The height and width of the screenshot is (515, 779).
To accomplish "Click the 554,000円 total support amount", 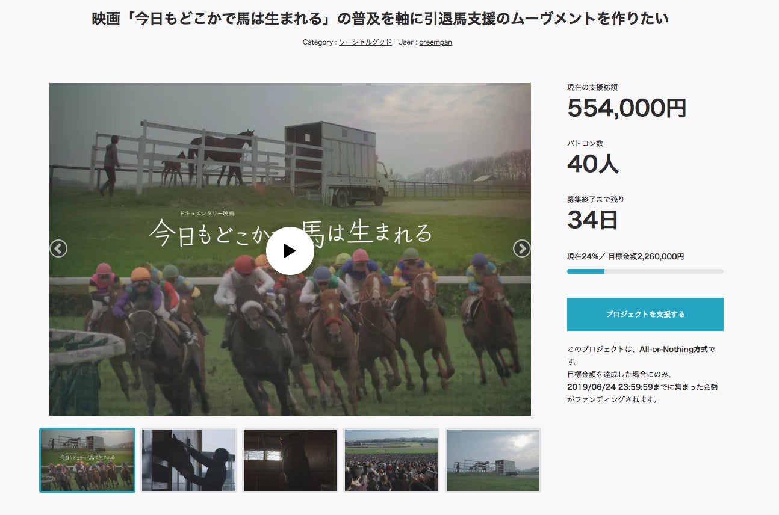I will click(x=627, y=108).
